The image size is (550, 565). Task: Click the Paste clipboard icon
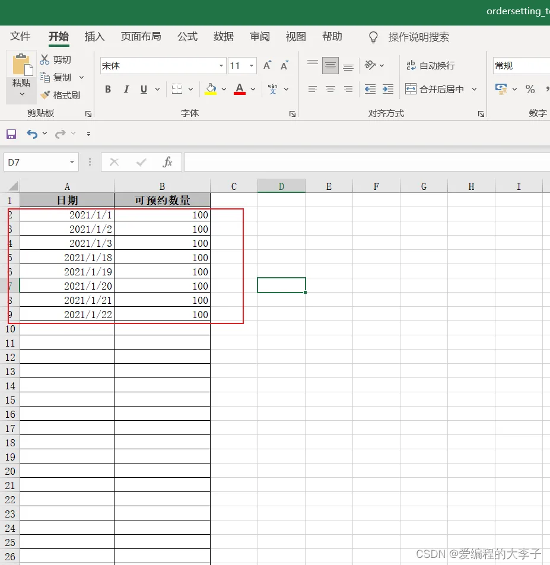tap(21, 65)
